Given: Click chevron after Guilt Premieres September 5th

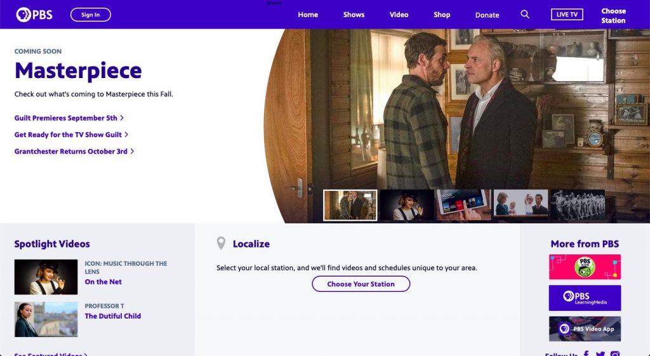Looking at the screenshot, I should coord(122,118).
